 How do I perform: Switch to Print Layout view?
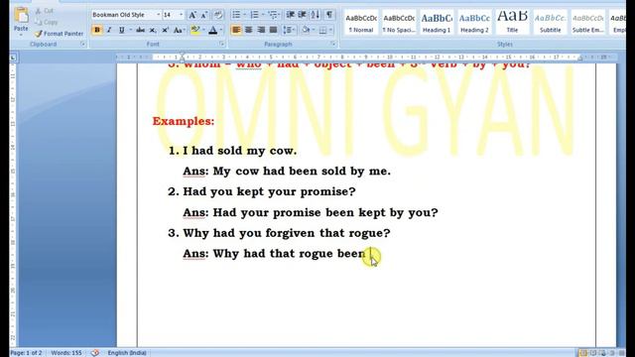[583, 353]
